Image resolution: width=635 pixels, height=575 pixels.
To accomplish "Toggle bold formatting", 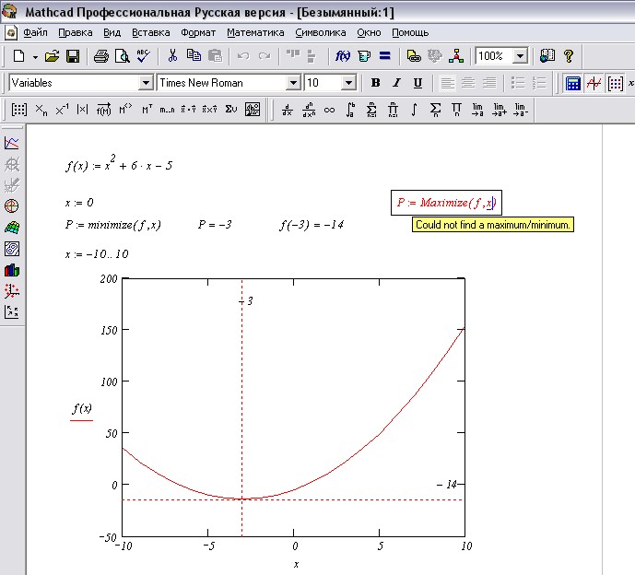I will click(375, 83).
